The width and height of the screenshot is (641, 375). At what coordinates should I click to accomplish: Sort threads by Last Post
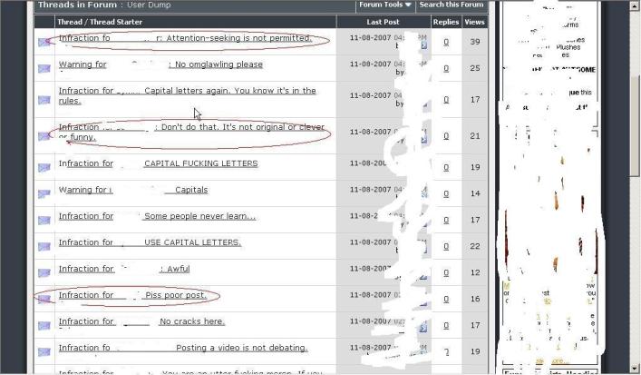383,22
